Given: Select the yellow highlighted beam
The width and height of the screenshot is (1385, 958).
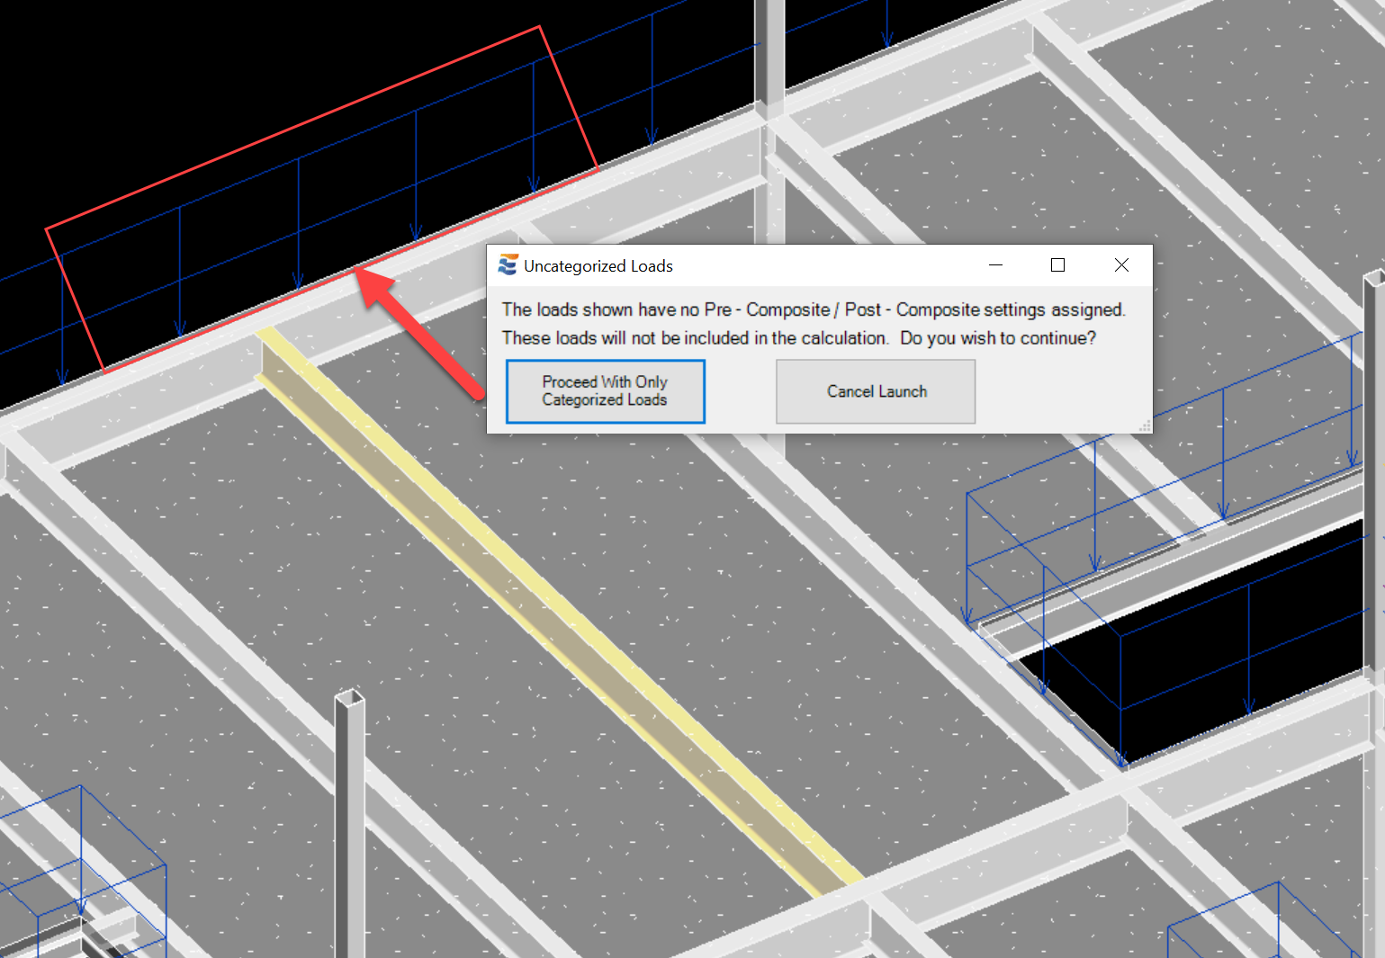Looking at the screenshot, I should pos(558,612).
